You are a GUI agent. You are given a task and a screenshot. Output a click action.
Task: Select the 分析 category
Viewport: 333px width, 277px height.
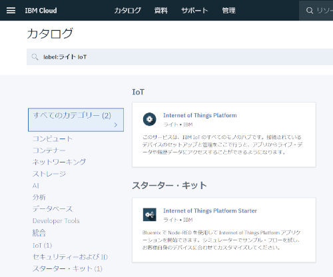(39, 197)
